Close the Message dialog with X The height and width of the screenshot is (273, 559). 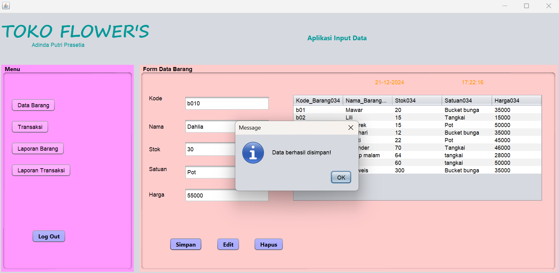coord(351,127)
